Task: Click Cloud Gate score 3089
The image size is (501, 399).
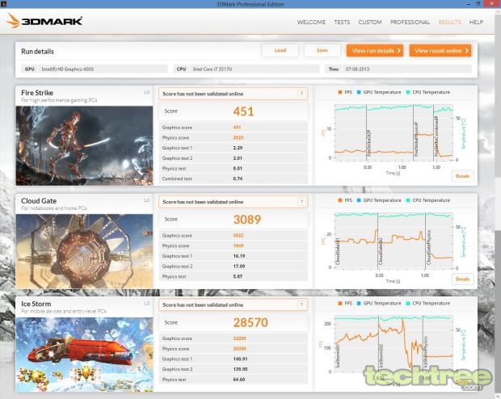Action: pyautogui.click(x=247, y=220)
